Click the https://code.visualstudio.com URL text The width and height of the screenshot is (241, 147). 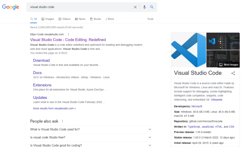point(47,34)
